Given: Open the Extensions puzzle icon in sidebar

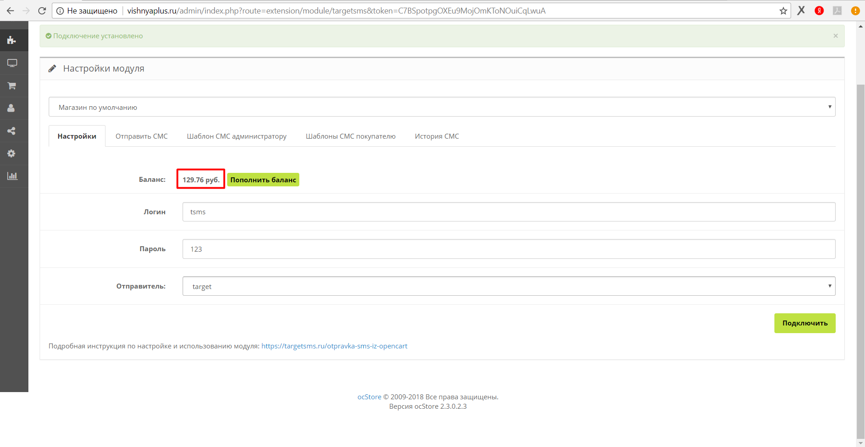Looking at the screenshot, I should (x=12, y=41).
